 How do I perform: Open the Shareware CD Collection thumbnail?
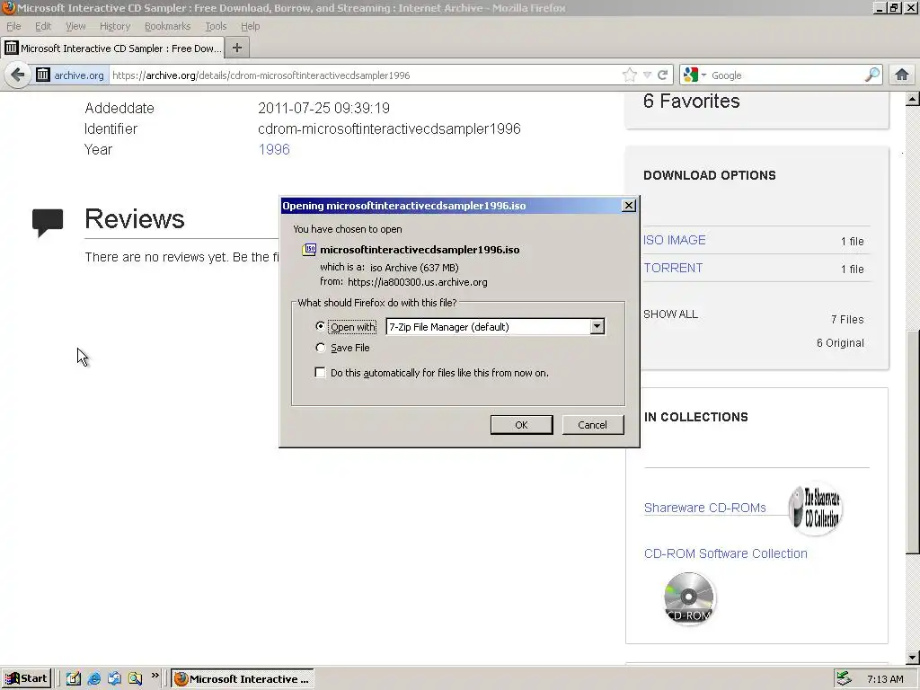tap(817, 509)
